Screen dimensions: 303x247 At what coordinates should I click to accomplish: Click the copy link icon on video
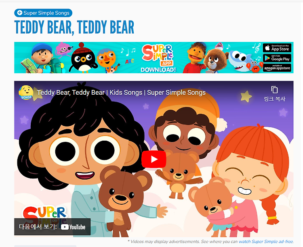(x=274, y=90)
